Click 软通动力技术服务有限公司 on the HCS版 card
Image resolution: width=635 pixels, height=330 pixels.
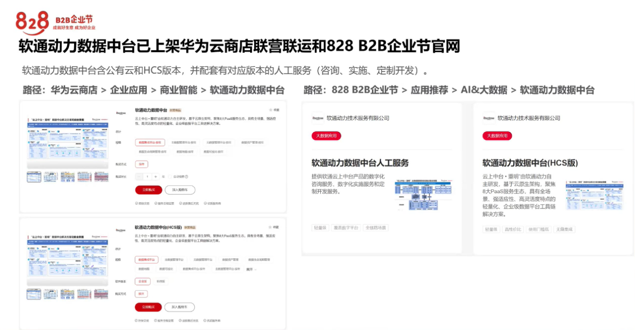(x=529, y=118)
